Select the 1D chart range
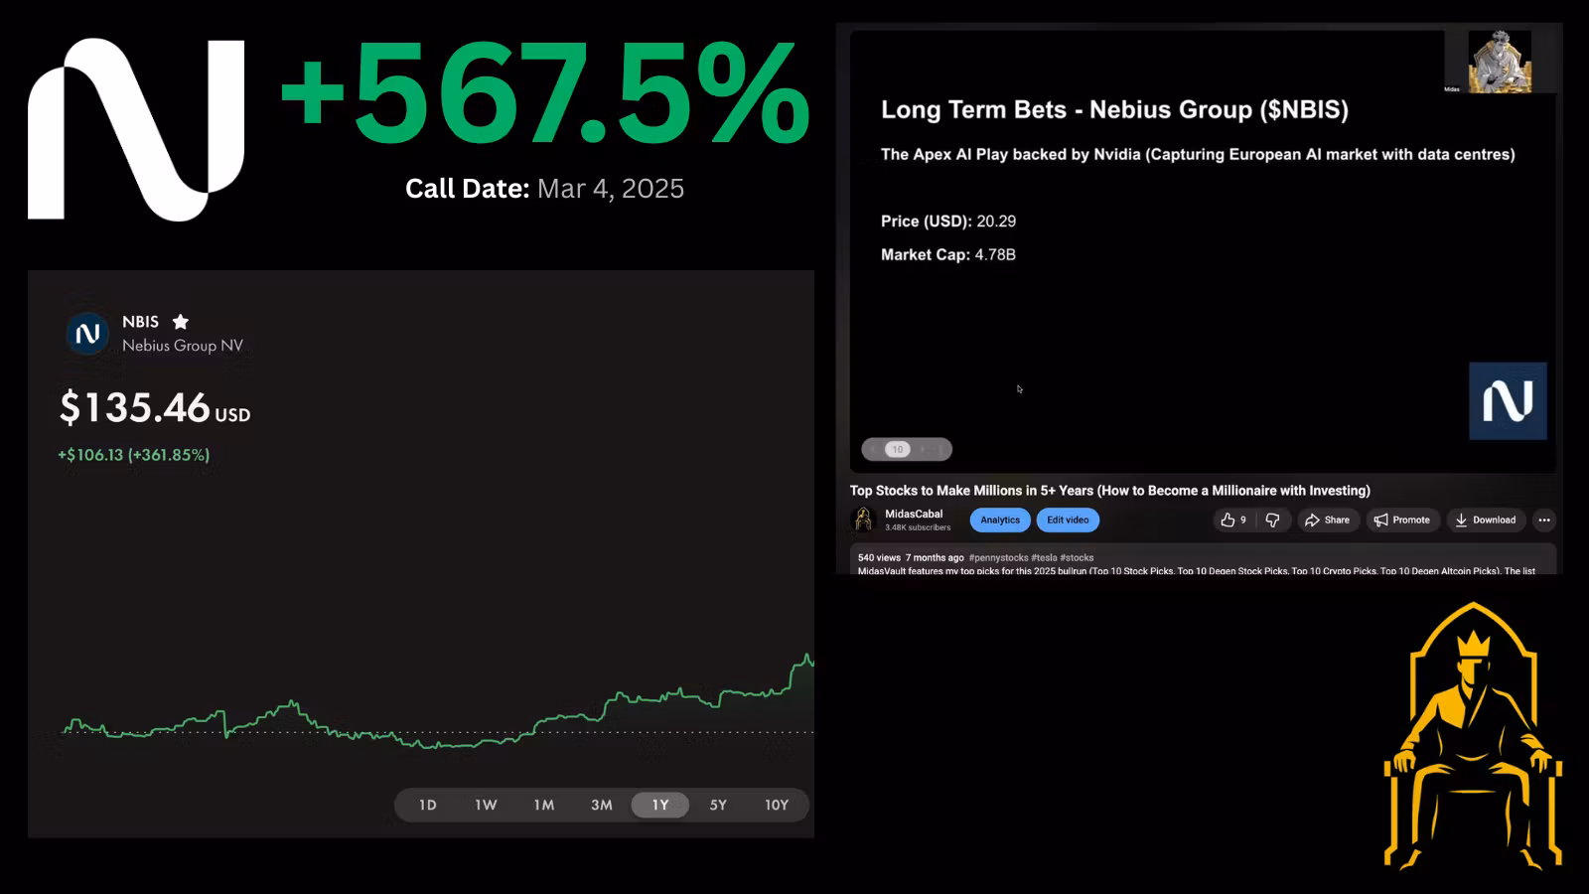The height and width of the screenshot is (894, 1589). tap(428, 805)
